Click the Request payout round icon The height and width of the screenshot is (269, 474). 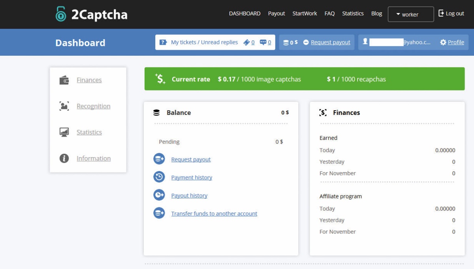coord(159,159)
